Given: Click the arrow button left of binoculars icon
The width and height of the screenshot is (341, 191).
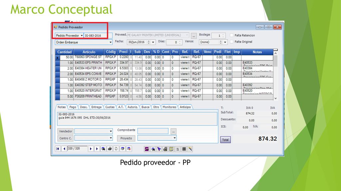Looking at the screenshot, I should 97,149.
